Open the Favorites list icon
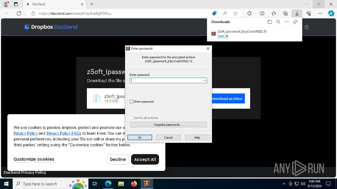The height and width of the screenshot is (189, 337). [274, 13]
